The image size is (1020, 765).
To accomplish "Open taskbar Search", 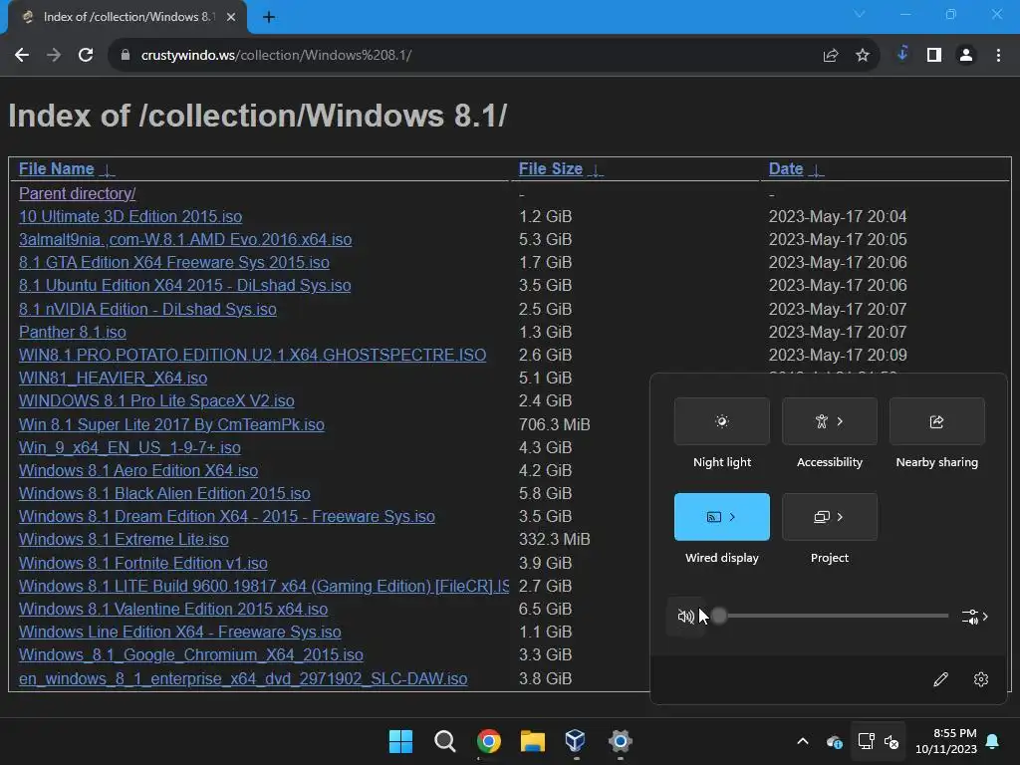I will point(445,741).
